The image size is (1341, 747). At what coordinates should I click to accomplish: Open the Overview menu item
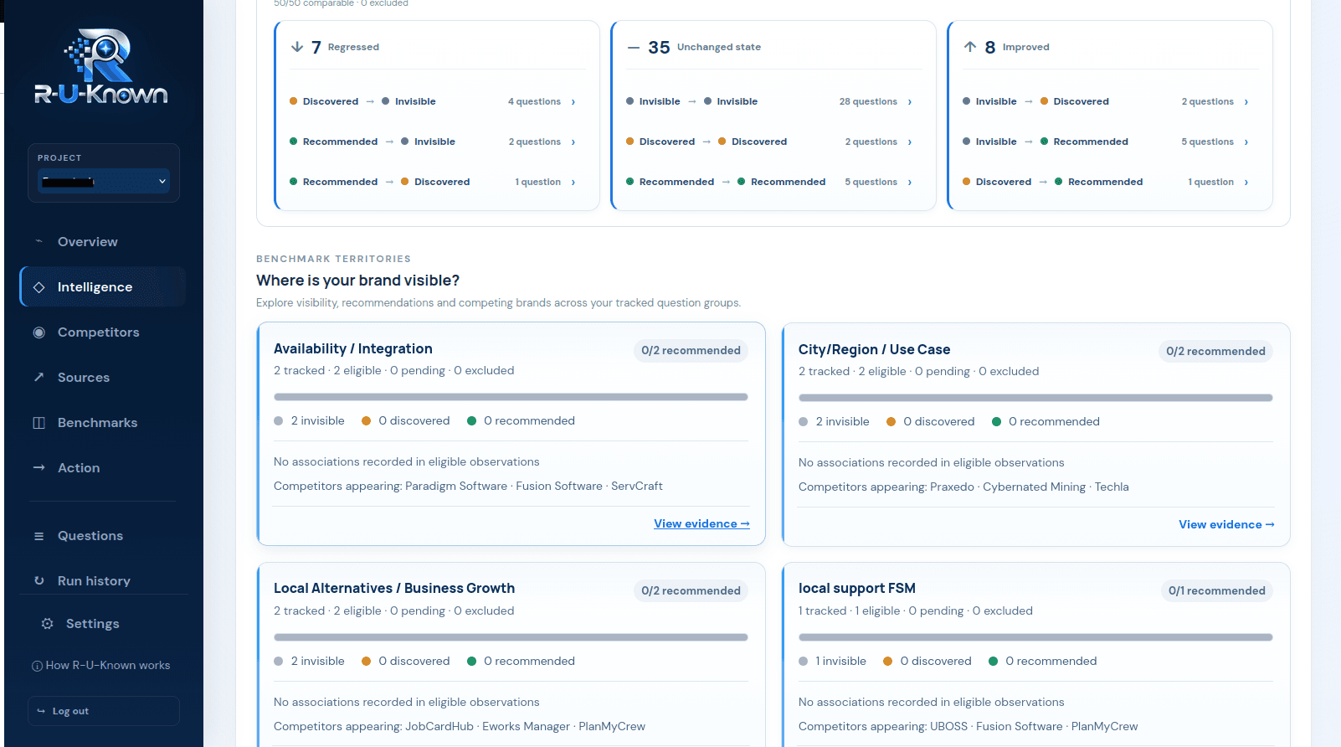pyautogui.click(x=103, y=241)
